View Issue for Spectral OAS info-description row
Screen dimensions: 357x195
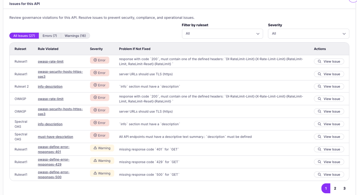[329, 124]
